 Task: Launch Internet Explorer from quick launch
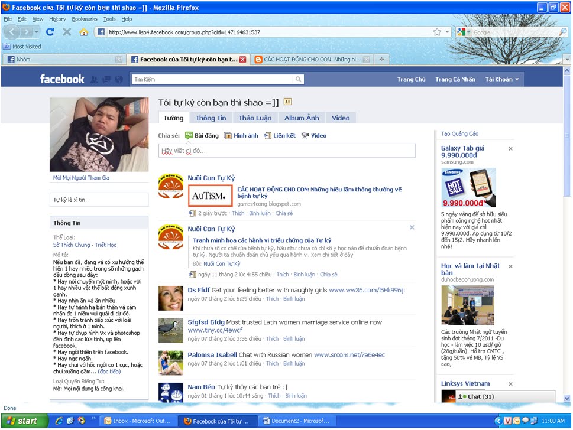pyautogui.click(x=59, y=421)
